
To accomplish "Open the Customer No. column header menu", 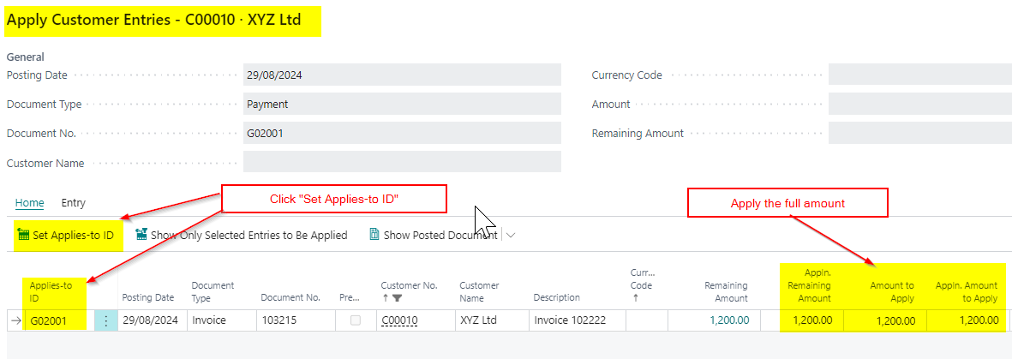I will tap(409, 285).
